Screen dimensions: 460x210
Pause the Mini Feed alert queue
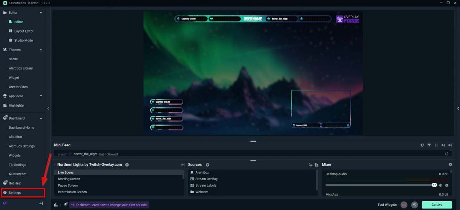click(436, 145)
